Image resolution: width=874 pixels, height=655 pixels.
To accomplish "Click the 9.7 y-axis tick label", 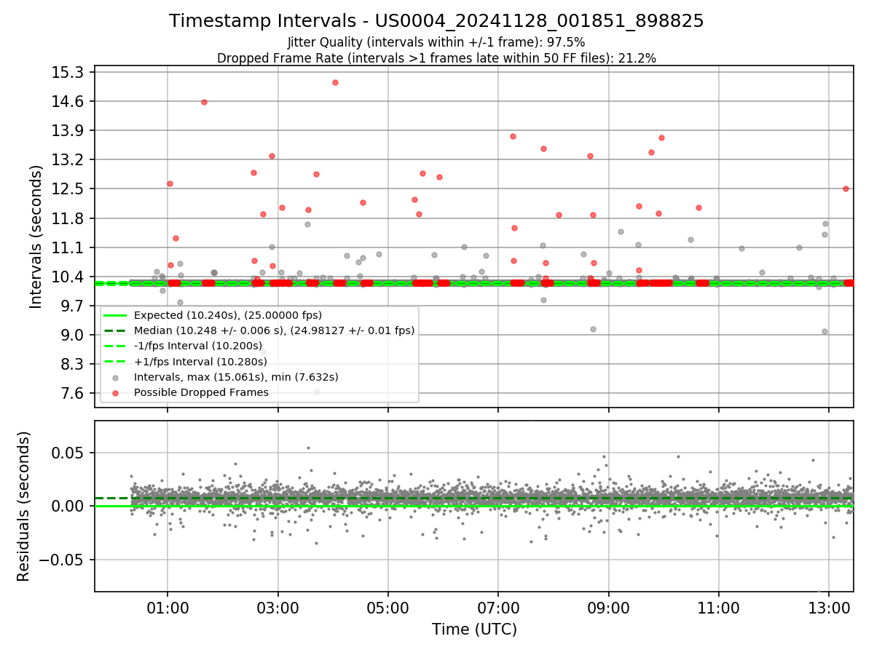I will point(74,306).
